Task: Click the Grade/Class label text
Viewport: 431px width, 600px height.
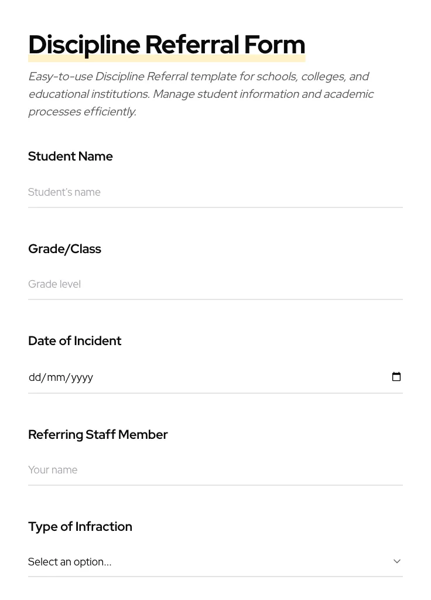Action: (x=64, y=249)
